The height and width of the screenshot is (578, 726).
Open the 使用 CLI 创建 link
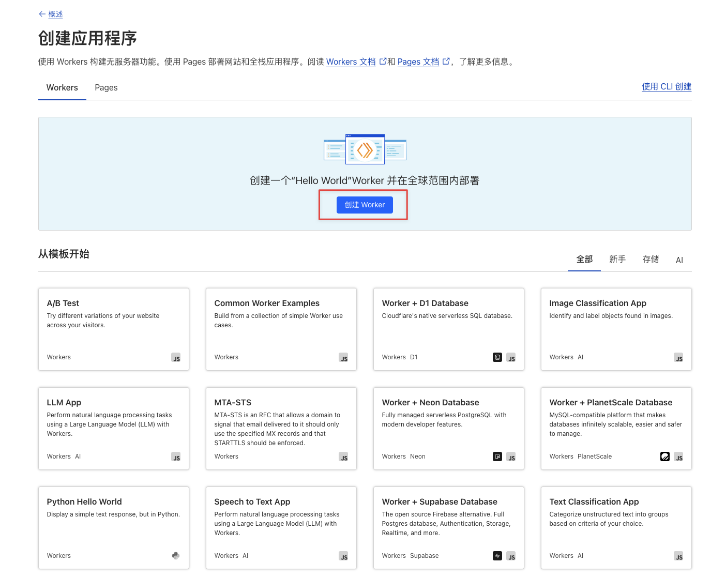click(x=667, y=86)
